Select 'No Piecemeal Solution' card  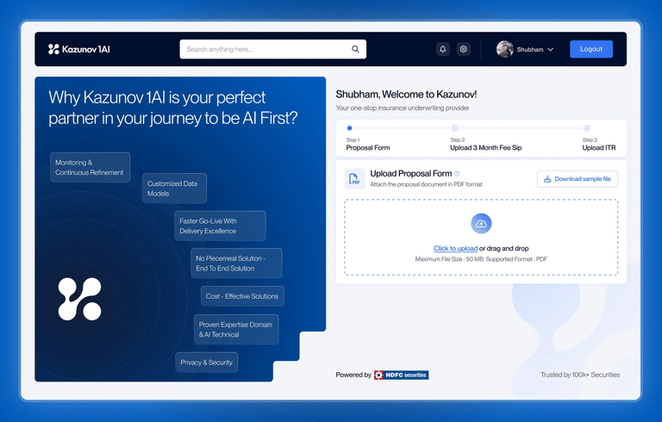click(236, 263)
